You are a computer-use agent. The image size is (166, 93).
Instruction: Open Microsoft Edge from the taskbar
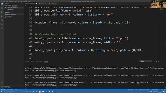[x=30, y=92]
